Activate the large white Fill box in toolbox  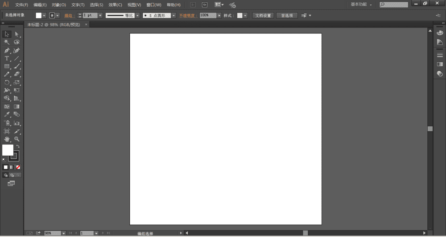point(8,150)
